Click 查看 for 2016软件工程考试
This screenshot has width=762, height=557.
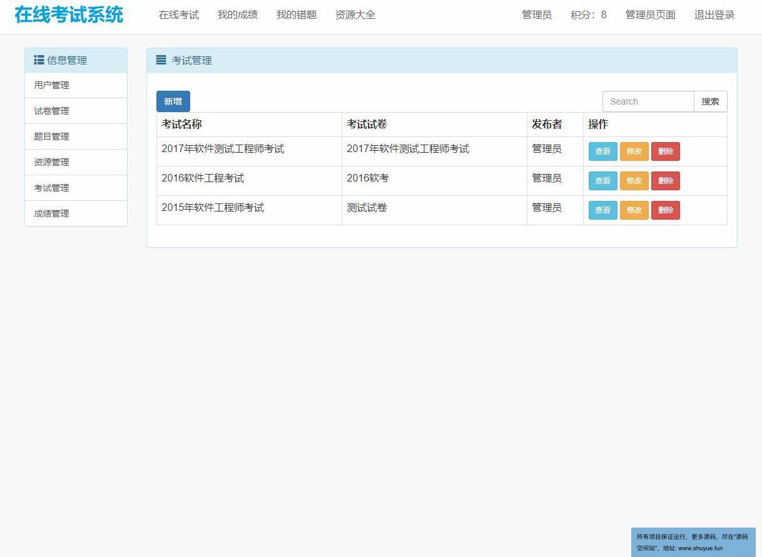[603, 181]
